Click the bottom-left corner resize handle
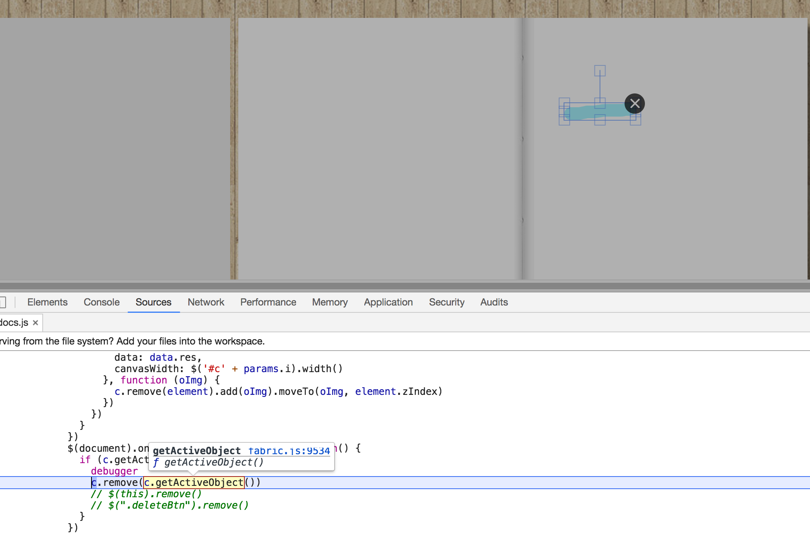810x533 pixels. point(564,120)
